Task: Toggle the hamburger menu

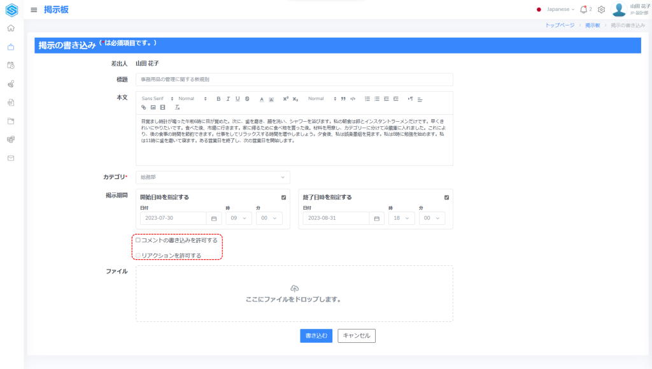Action: (34, 10)
